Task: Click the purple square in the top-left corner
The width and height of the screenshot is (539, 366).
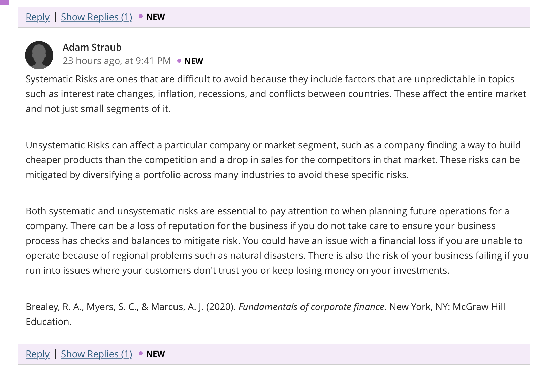Action: (x=4, y=2)
